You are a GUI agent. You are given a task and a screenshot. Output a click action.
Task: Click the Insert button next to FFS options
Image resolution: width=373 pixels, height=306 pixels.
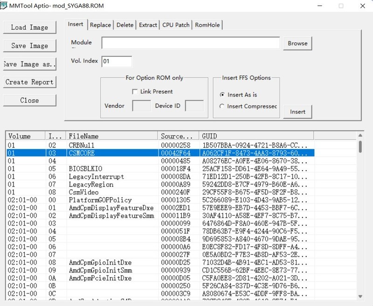pyautogui.click(x=297, y=111)
